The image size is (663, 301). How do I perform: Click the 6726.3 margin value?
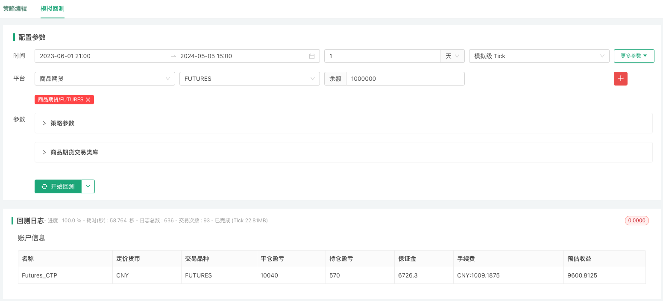(408, 275)
